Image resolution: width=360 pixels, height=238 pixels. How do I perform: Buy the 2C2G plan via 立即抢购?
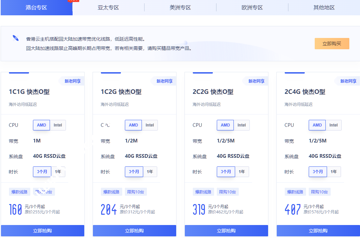pyautogui.click(x=226, y=231)
